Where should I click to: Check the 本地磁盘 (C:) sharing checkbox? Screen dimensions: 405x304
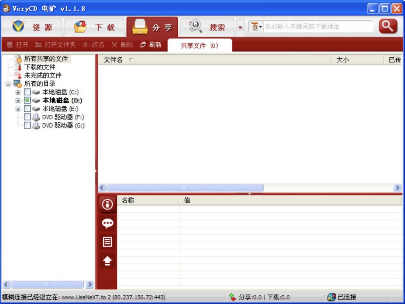tap(27, 92)
